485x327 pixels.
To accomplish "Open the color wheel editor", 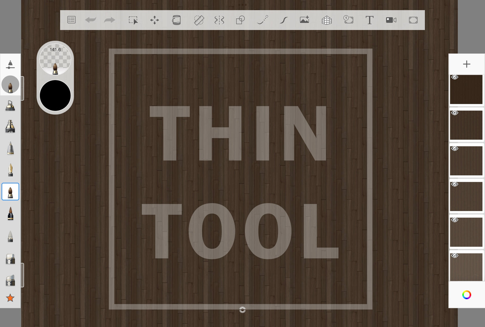I will click(x=467, y=295).
